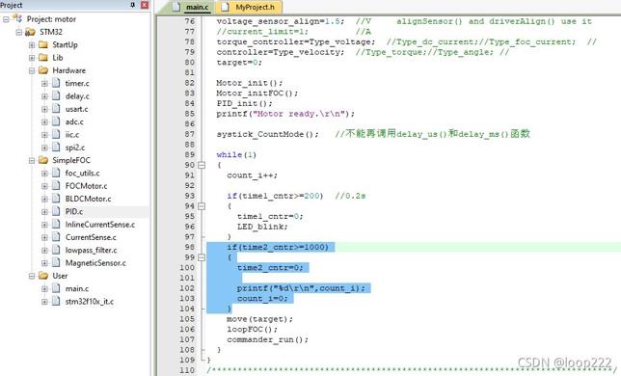
Task: Expand the Lib folder node
Action: tap(32, 58)
